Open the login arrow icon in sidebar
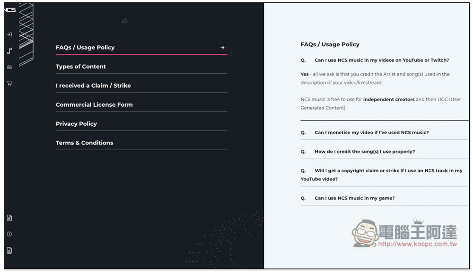Viewport: 473px width, 272px height. pyautogui.click(x=9, y=34)
